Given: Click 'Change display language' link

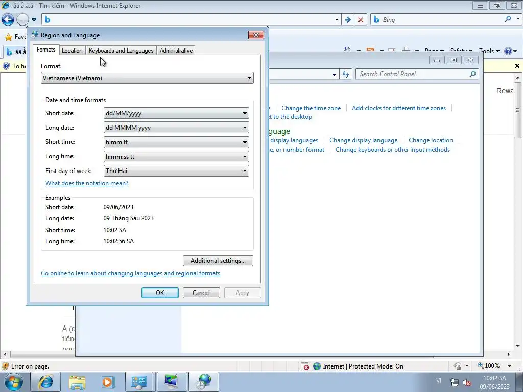Looking at the screenshot, I should click(363, 140).
